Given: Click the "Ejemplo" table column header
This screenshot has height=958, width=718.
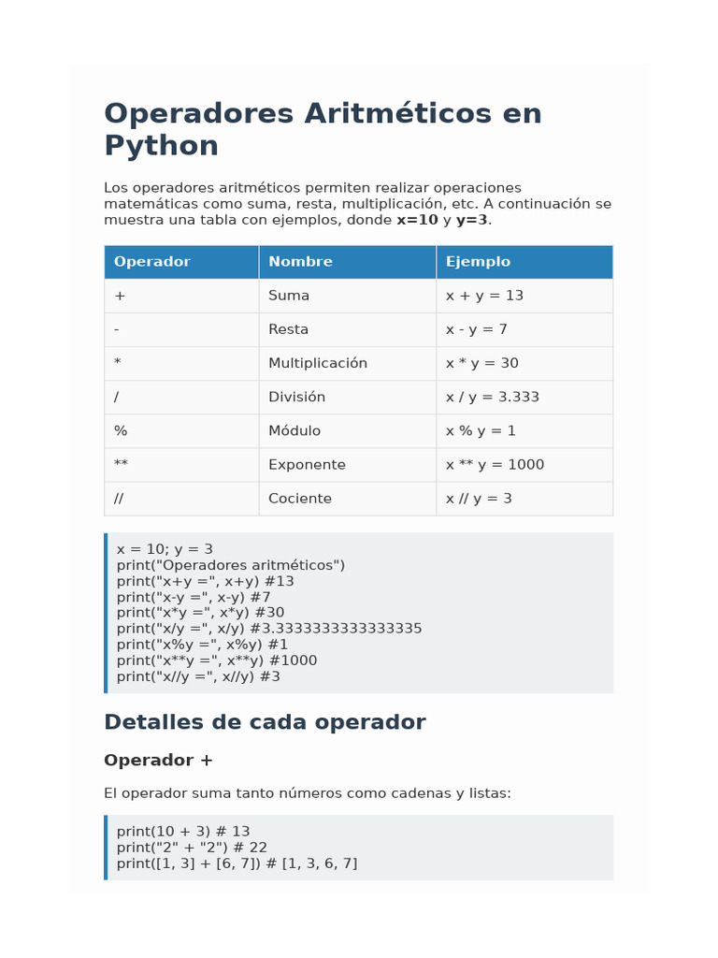Looking at the screenshot, I should click(x=478, y=262).
